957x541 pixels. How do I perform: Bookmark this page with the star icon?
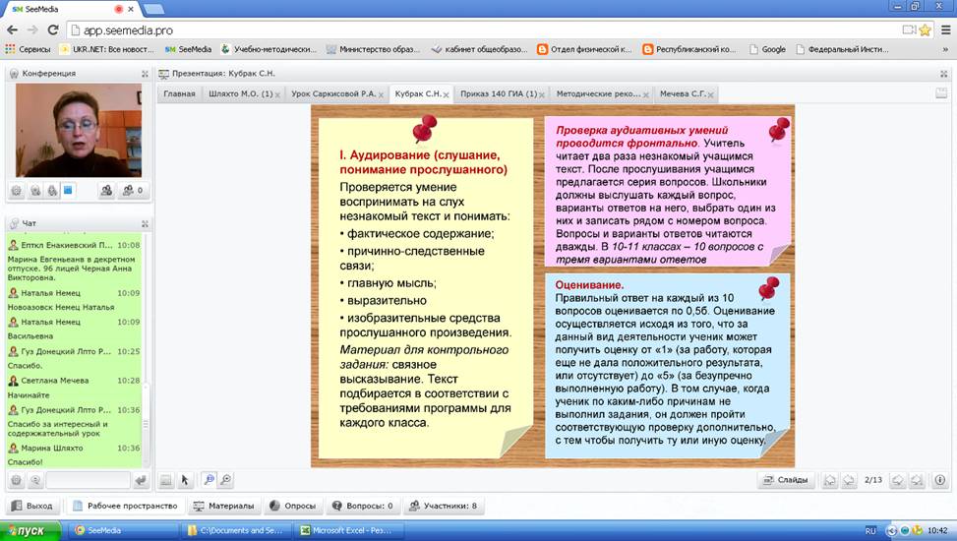(926, 30)
